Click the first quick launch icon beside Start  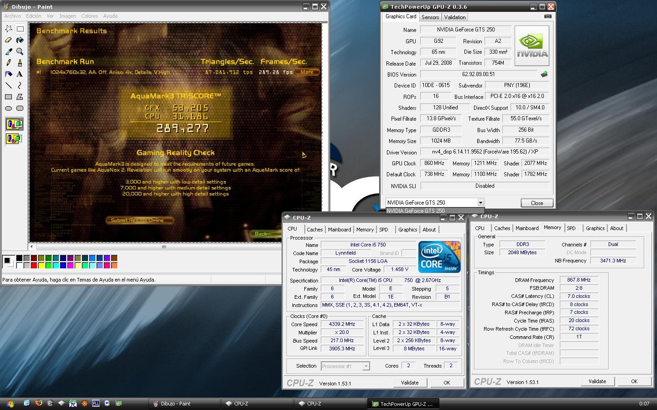click(x=27, y=403)
